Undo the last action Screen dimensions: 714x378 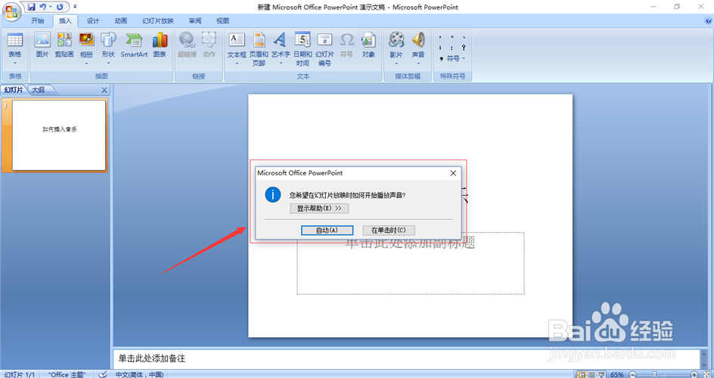pos(42,7)
